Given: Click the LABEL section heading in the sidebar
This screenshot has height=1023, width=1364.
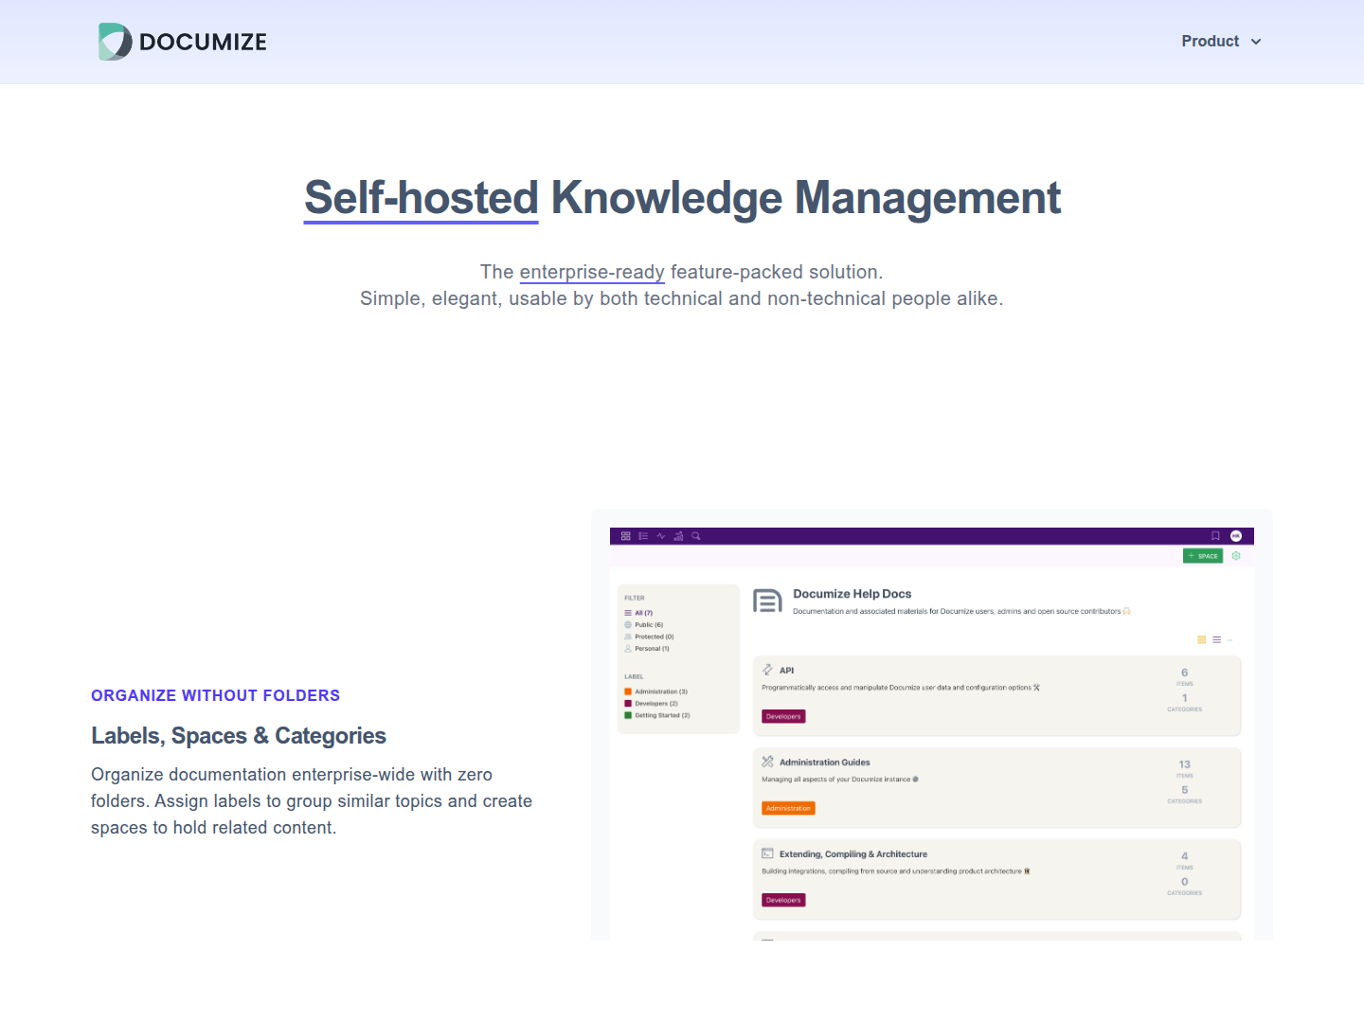Looking at the screenshot, I should pyautogui.click(x=634, y=677).
